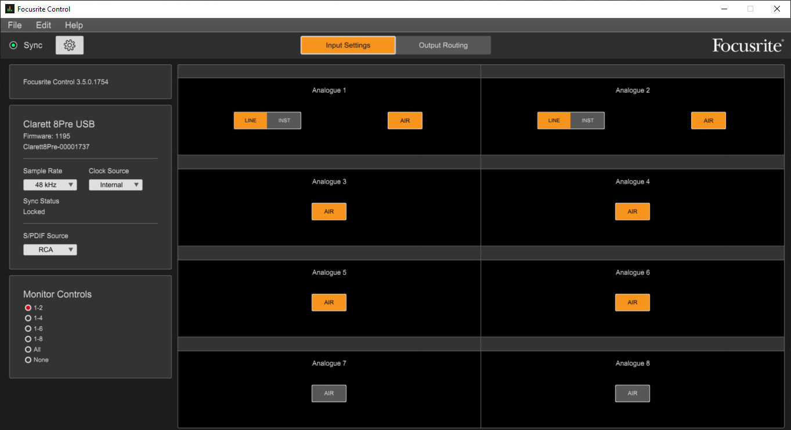The width and height of the screenshot is (791, 430).
Task: Switch to the Output Routing tab
Action: click(443, 45)
